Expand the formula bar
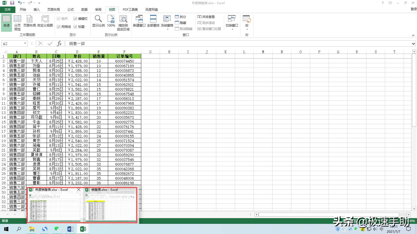 [413, 44]
